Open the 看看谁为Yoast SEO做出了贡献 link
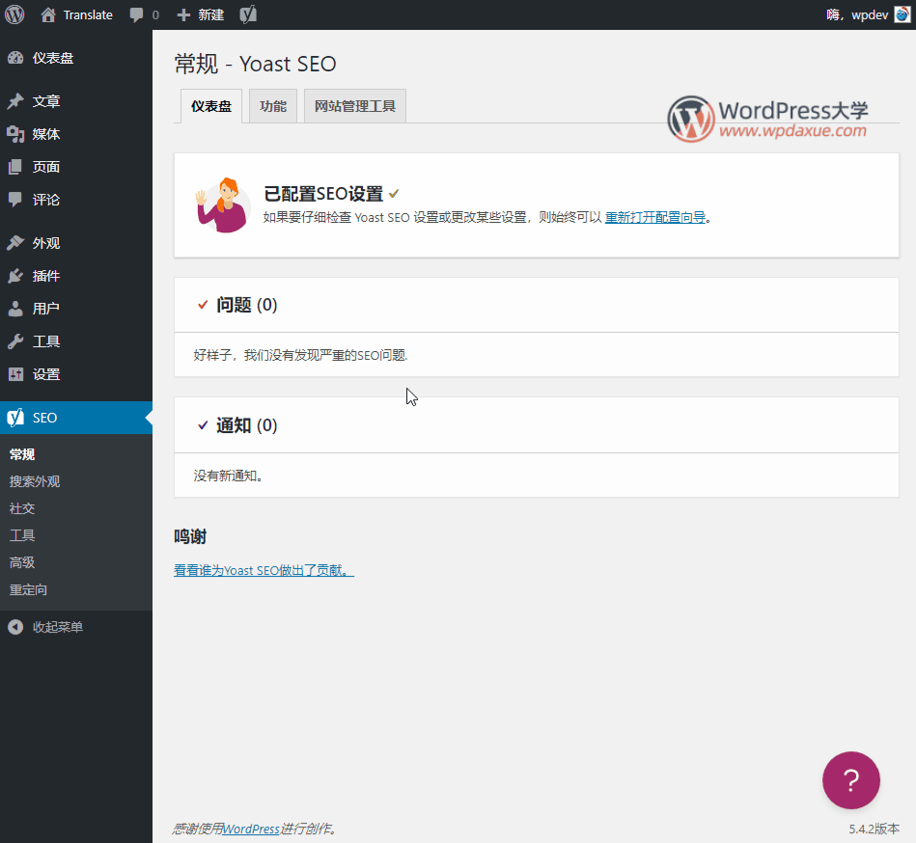 point(264,570)
